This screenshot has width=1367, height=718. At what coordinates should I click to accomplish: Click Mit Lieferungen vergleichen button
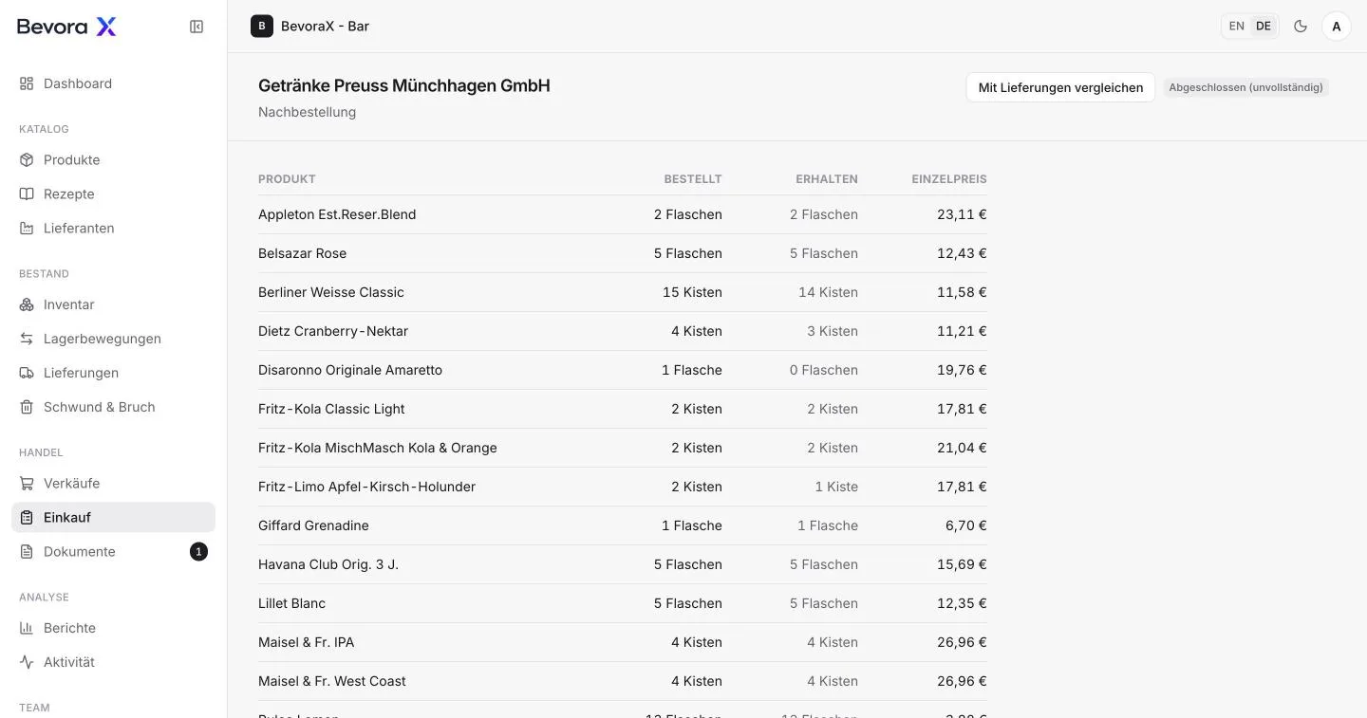point(1060,87)
